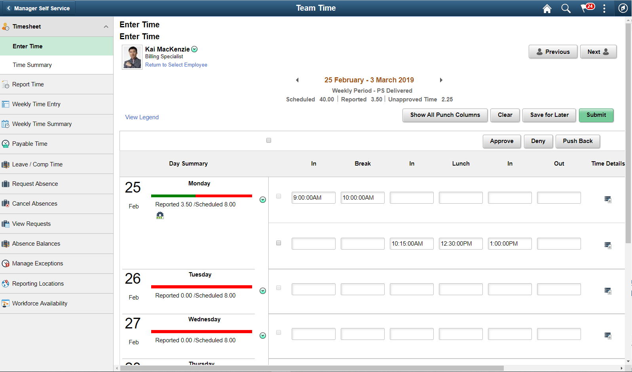Check the Monday 9:00:00AM row checkbox
Image resolution: width=632 pixels, height=372 pixels.
point(279,196)
